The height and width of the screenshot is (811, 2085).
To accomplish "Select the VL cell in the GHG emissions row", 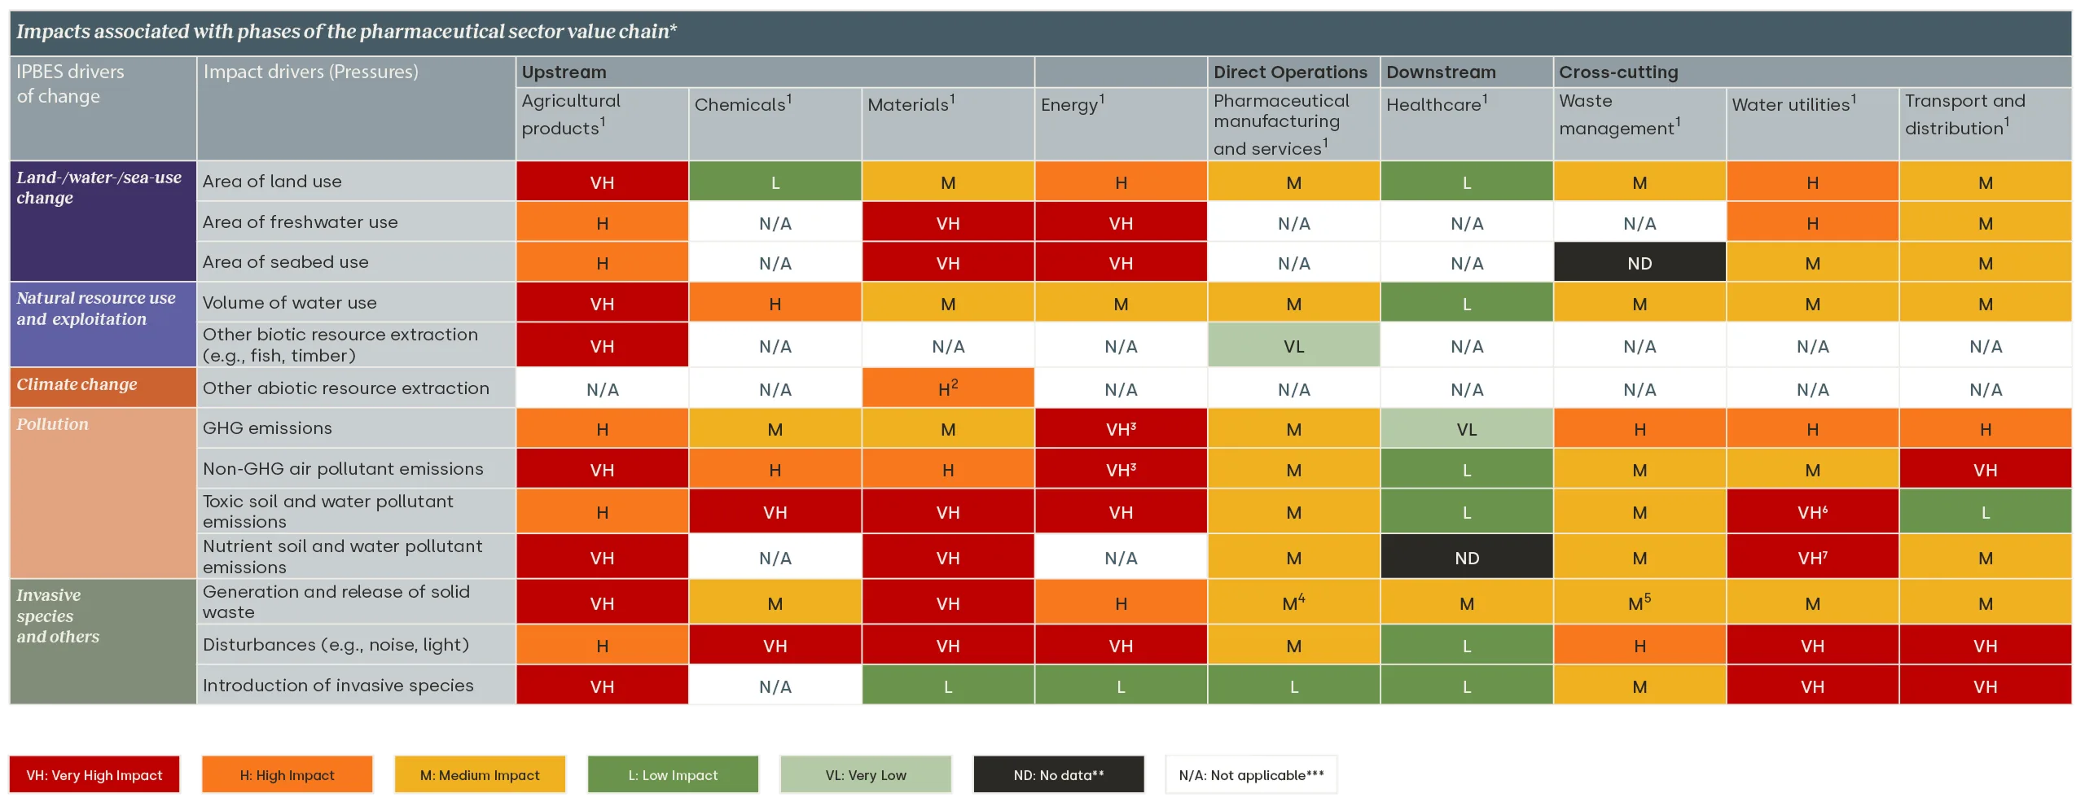I will pyautogui.click(x=1466, y=429).
